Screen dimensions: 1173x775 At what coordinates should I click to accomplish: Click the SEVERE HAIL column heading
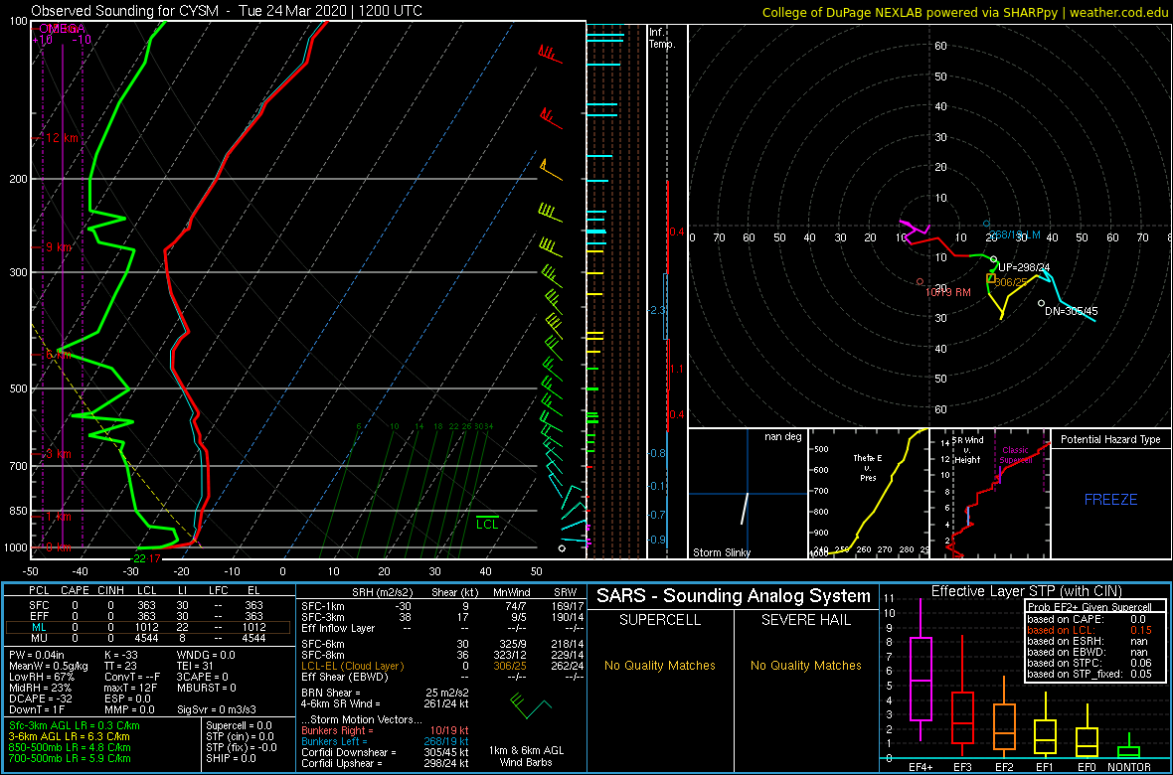coord(807,620)
